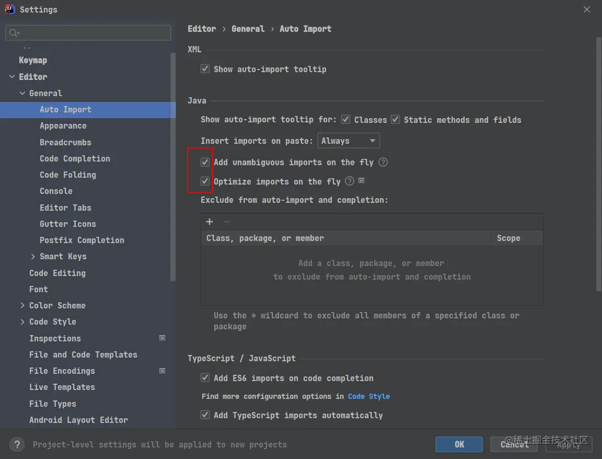
Task: Click project-level icon beside File Encodings
Action: point(162,371)
